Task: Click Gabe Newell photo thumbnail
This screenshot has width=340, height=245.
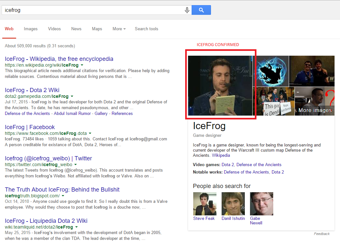Action: (262, 204)
